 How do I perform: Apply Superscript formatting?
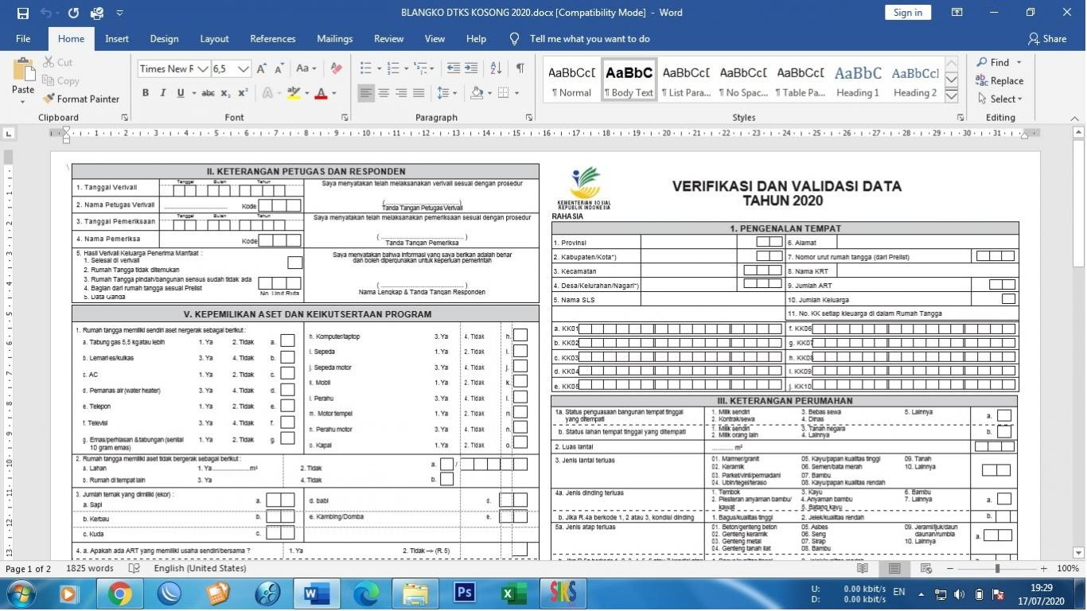pyautogui.click(x=243, y=93)
